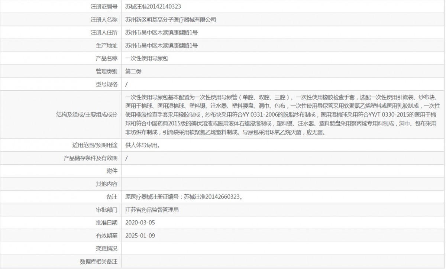Select the address value beside 注册人住所
Viewport: 446px width, 269px height.
click(161, 33)
